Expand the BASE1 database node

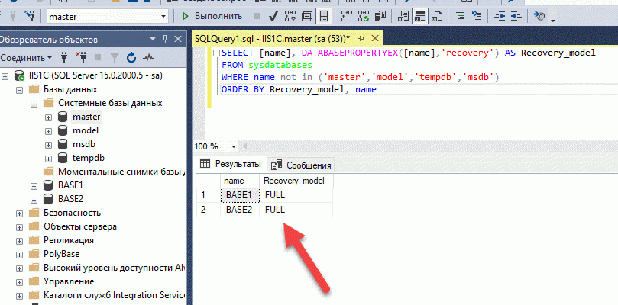(34, 185)
